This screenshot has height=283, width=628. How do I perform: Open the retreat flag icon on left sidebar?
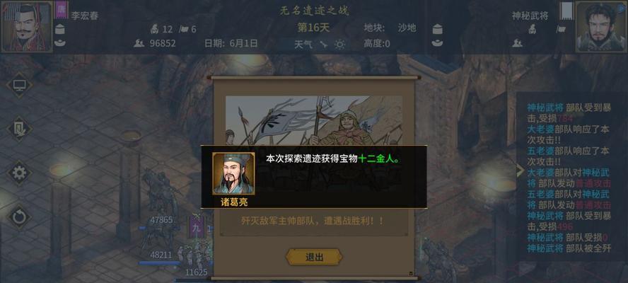19,129
